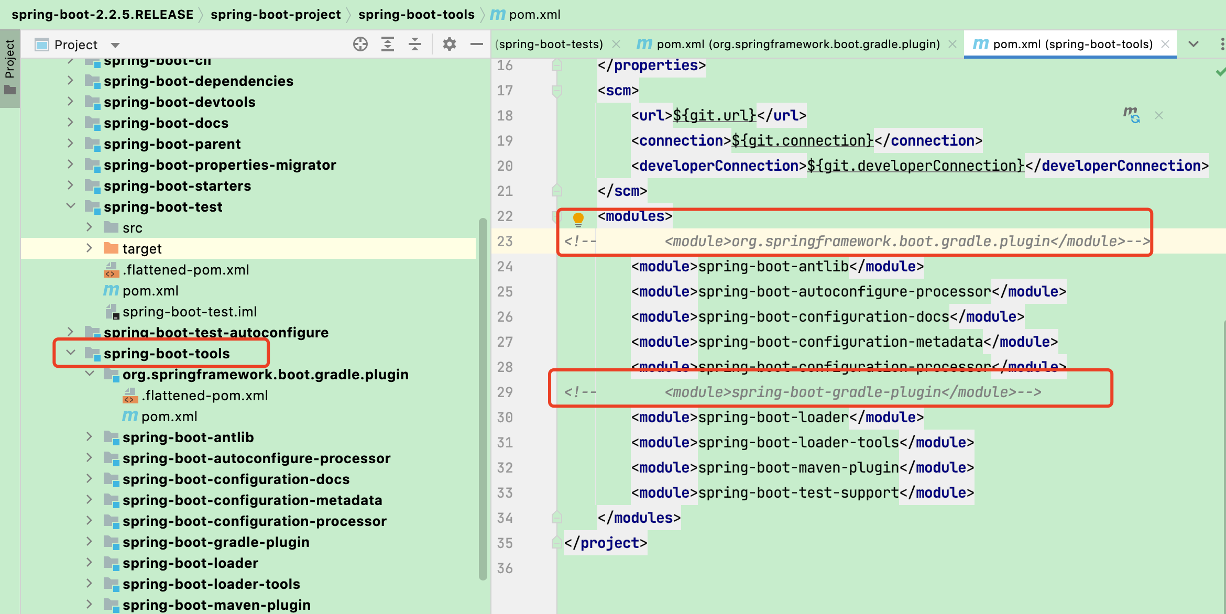Open the Project view dropdown arrow

coord(115,45)
